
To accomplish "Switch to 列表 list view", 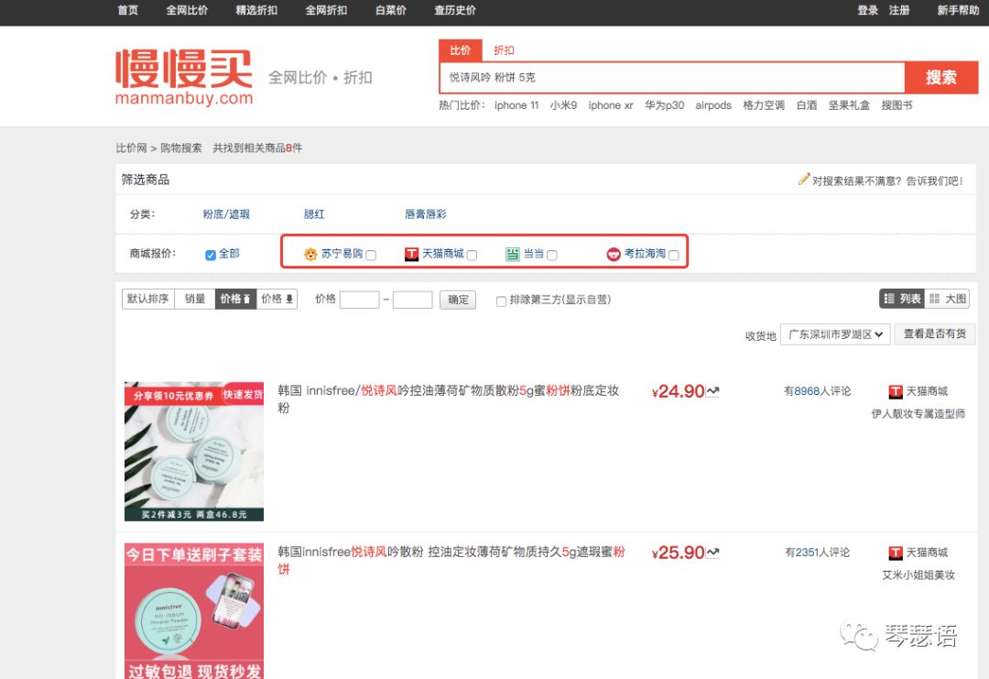I will pos(900,298).
